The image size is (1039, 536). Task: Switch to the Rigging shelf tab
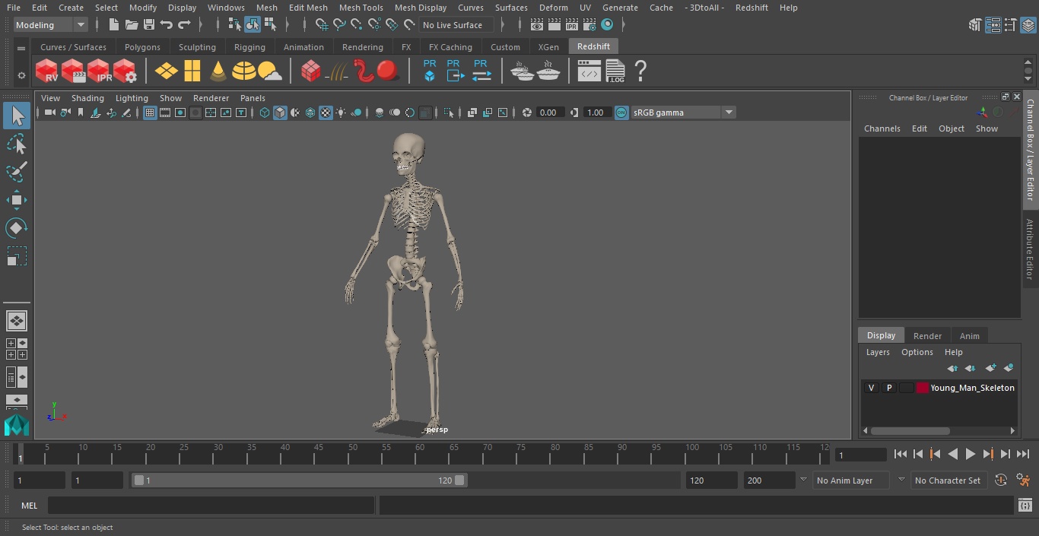(x=249, y=47)
